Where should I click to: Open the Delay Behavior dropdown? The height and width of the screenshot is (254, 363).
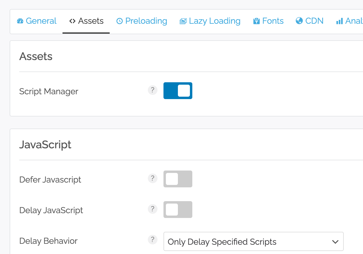tap(253, 241)
